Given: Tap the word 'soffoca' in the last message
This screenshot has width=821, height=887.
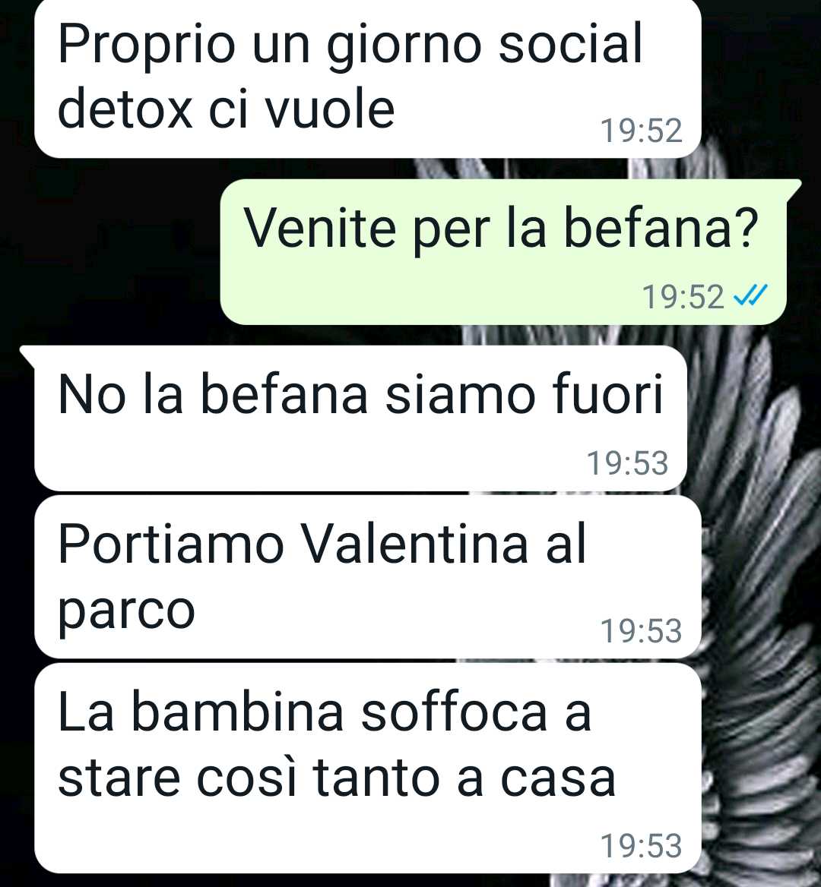Looking at the screenshot, I should click(x=454, y=712).
